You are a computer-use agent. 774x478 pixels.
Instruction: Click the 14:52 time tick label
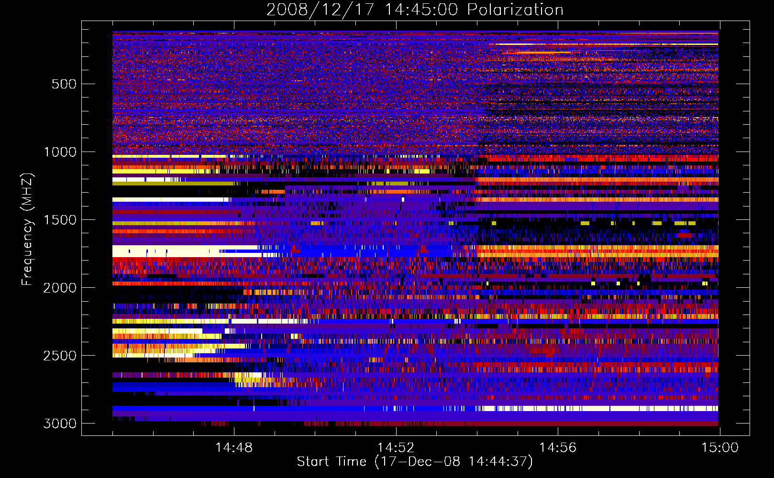point(396,448)
